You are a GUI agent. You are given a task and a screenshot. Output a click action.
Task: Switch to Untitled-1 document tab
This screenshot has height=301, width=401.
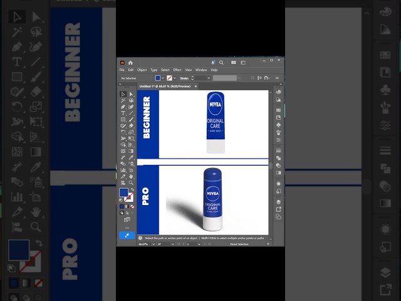pyautogui.click(x=165, y=87)
